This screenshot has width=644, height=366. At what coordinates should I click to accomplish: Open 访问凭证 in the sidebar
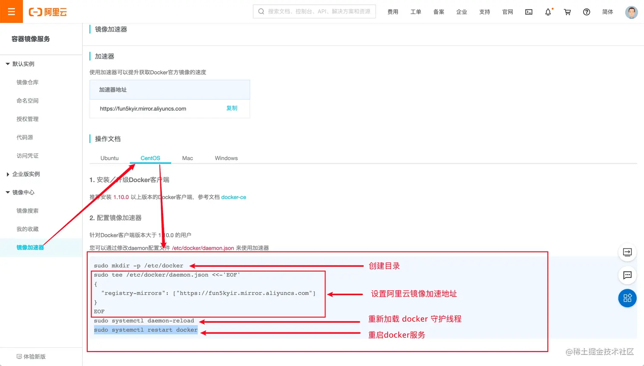pyautogui.click(x=28, y=156)
